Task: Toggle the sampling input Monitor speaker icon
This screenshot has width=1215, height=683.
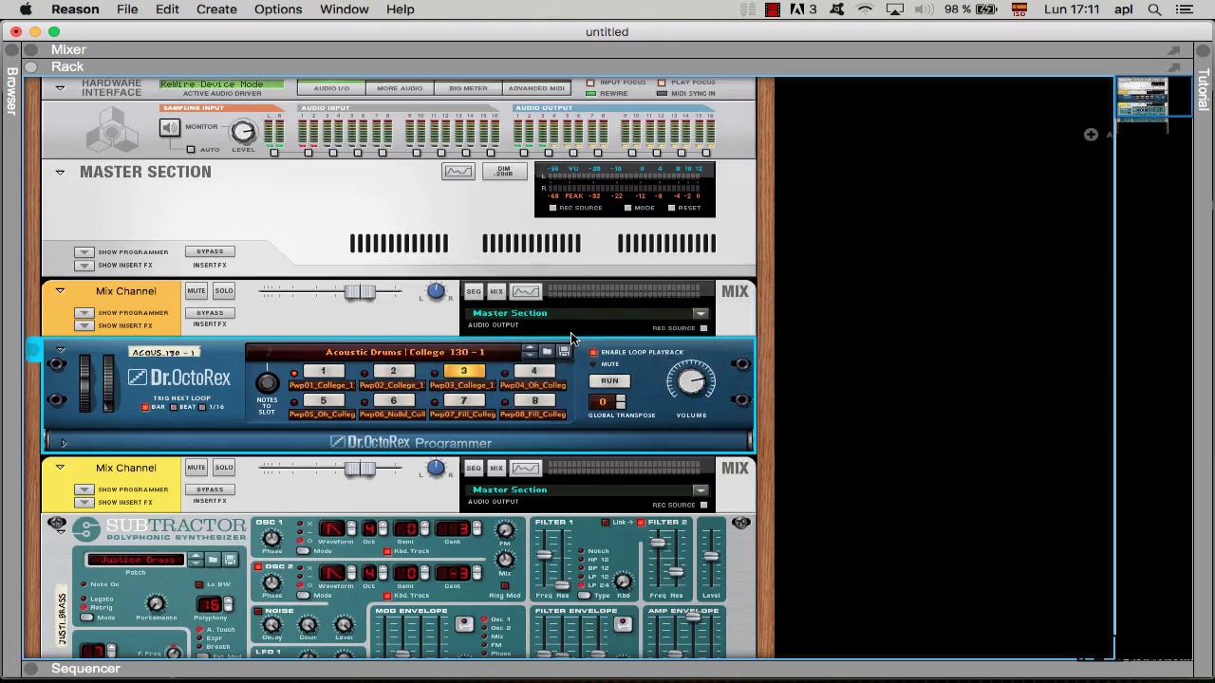Action: coord(169,127)
